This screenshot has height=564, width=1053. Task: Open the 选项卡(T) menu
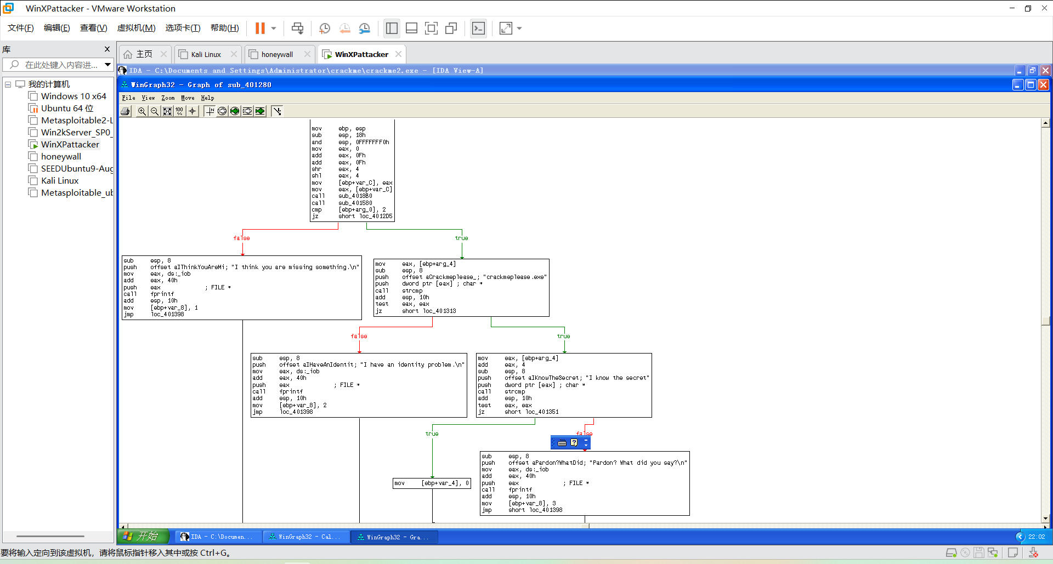(x=183, y=28)
